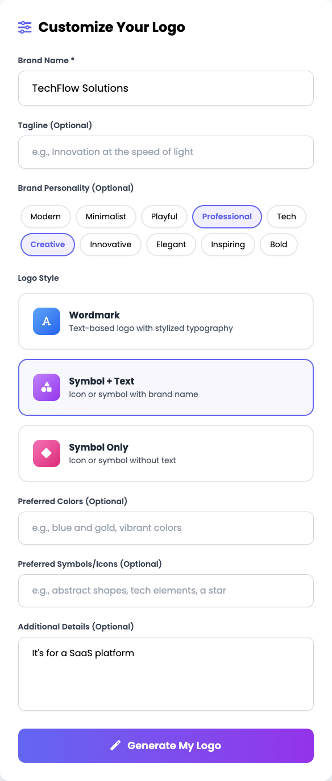
Task: Click the pink Symbol Only diamond icon
Action: pyautogui.click(x=46, y=453)
